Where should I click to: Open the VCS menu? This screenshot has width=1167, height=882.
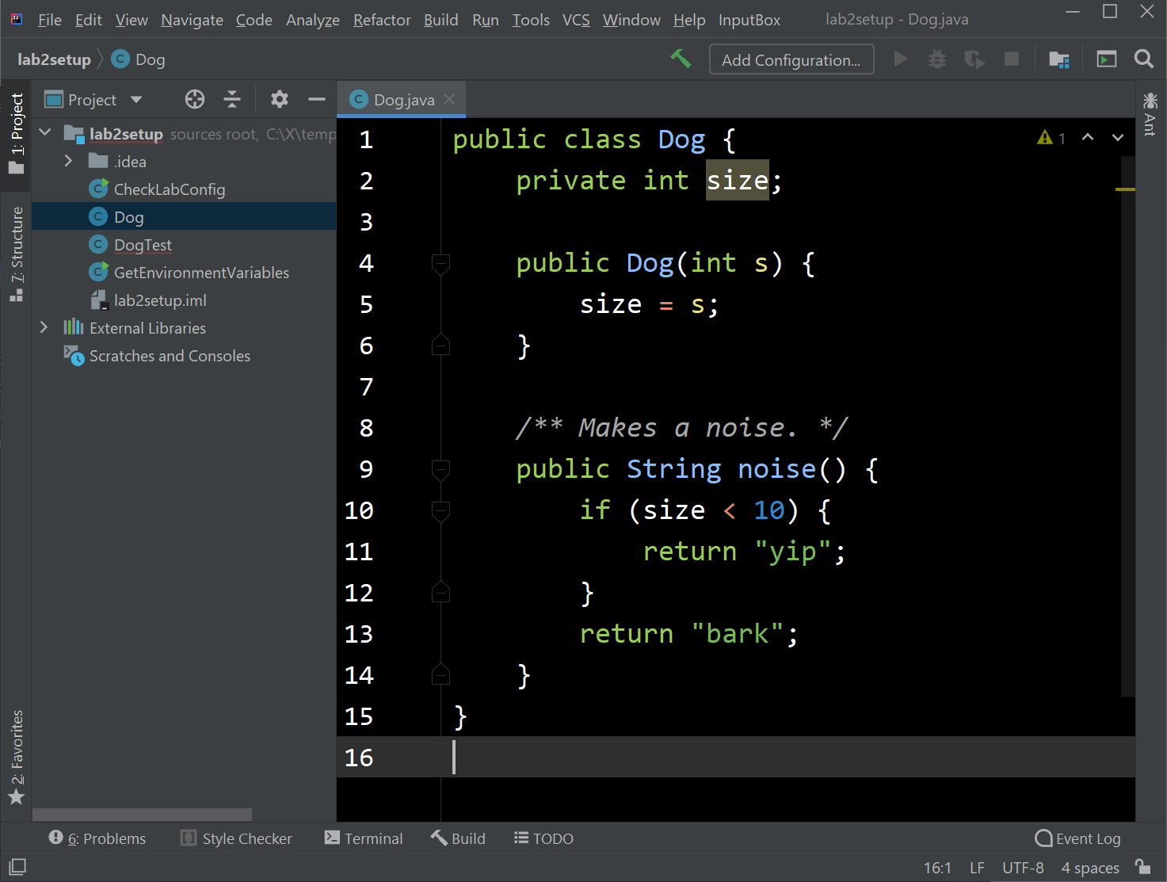pos(576,20)
